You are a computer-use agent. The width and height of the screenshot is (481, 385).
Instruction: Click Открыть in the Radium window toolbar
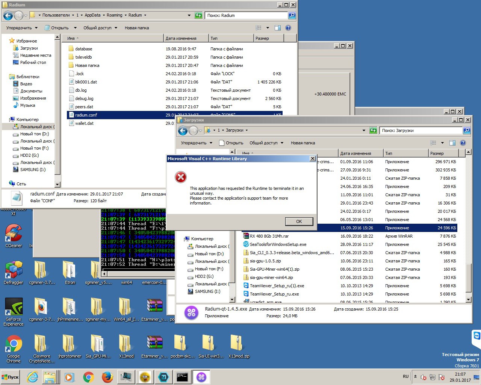[x=57, y=28]
